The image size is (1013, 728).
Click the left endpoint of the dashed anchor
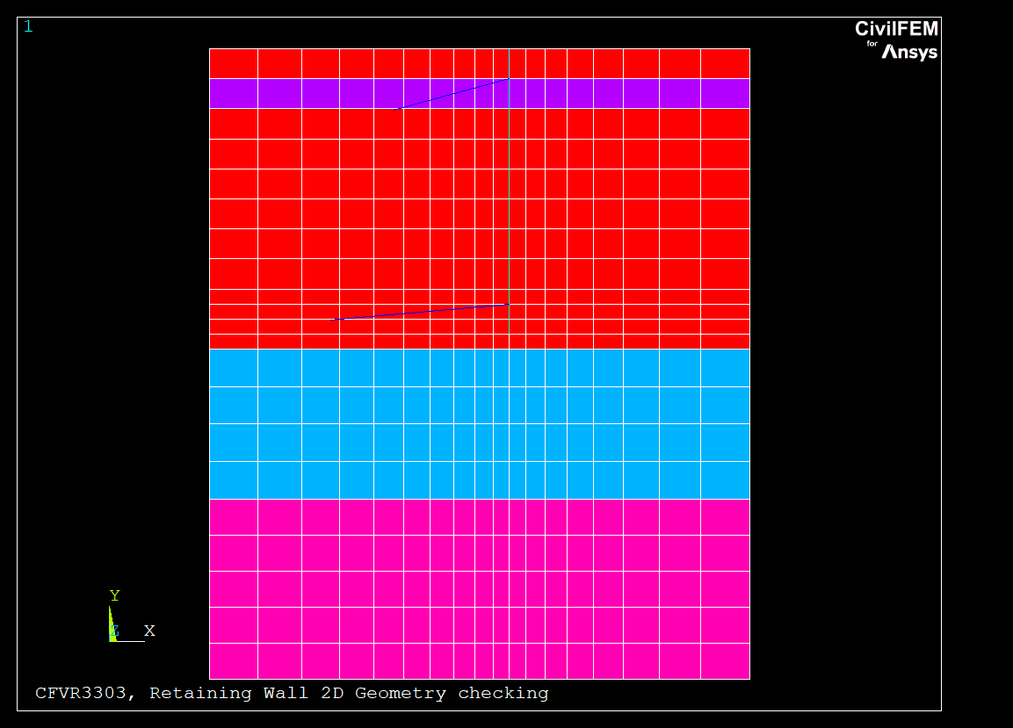click(332, 321)
